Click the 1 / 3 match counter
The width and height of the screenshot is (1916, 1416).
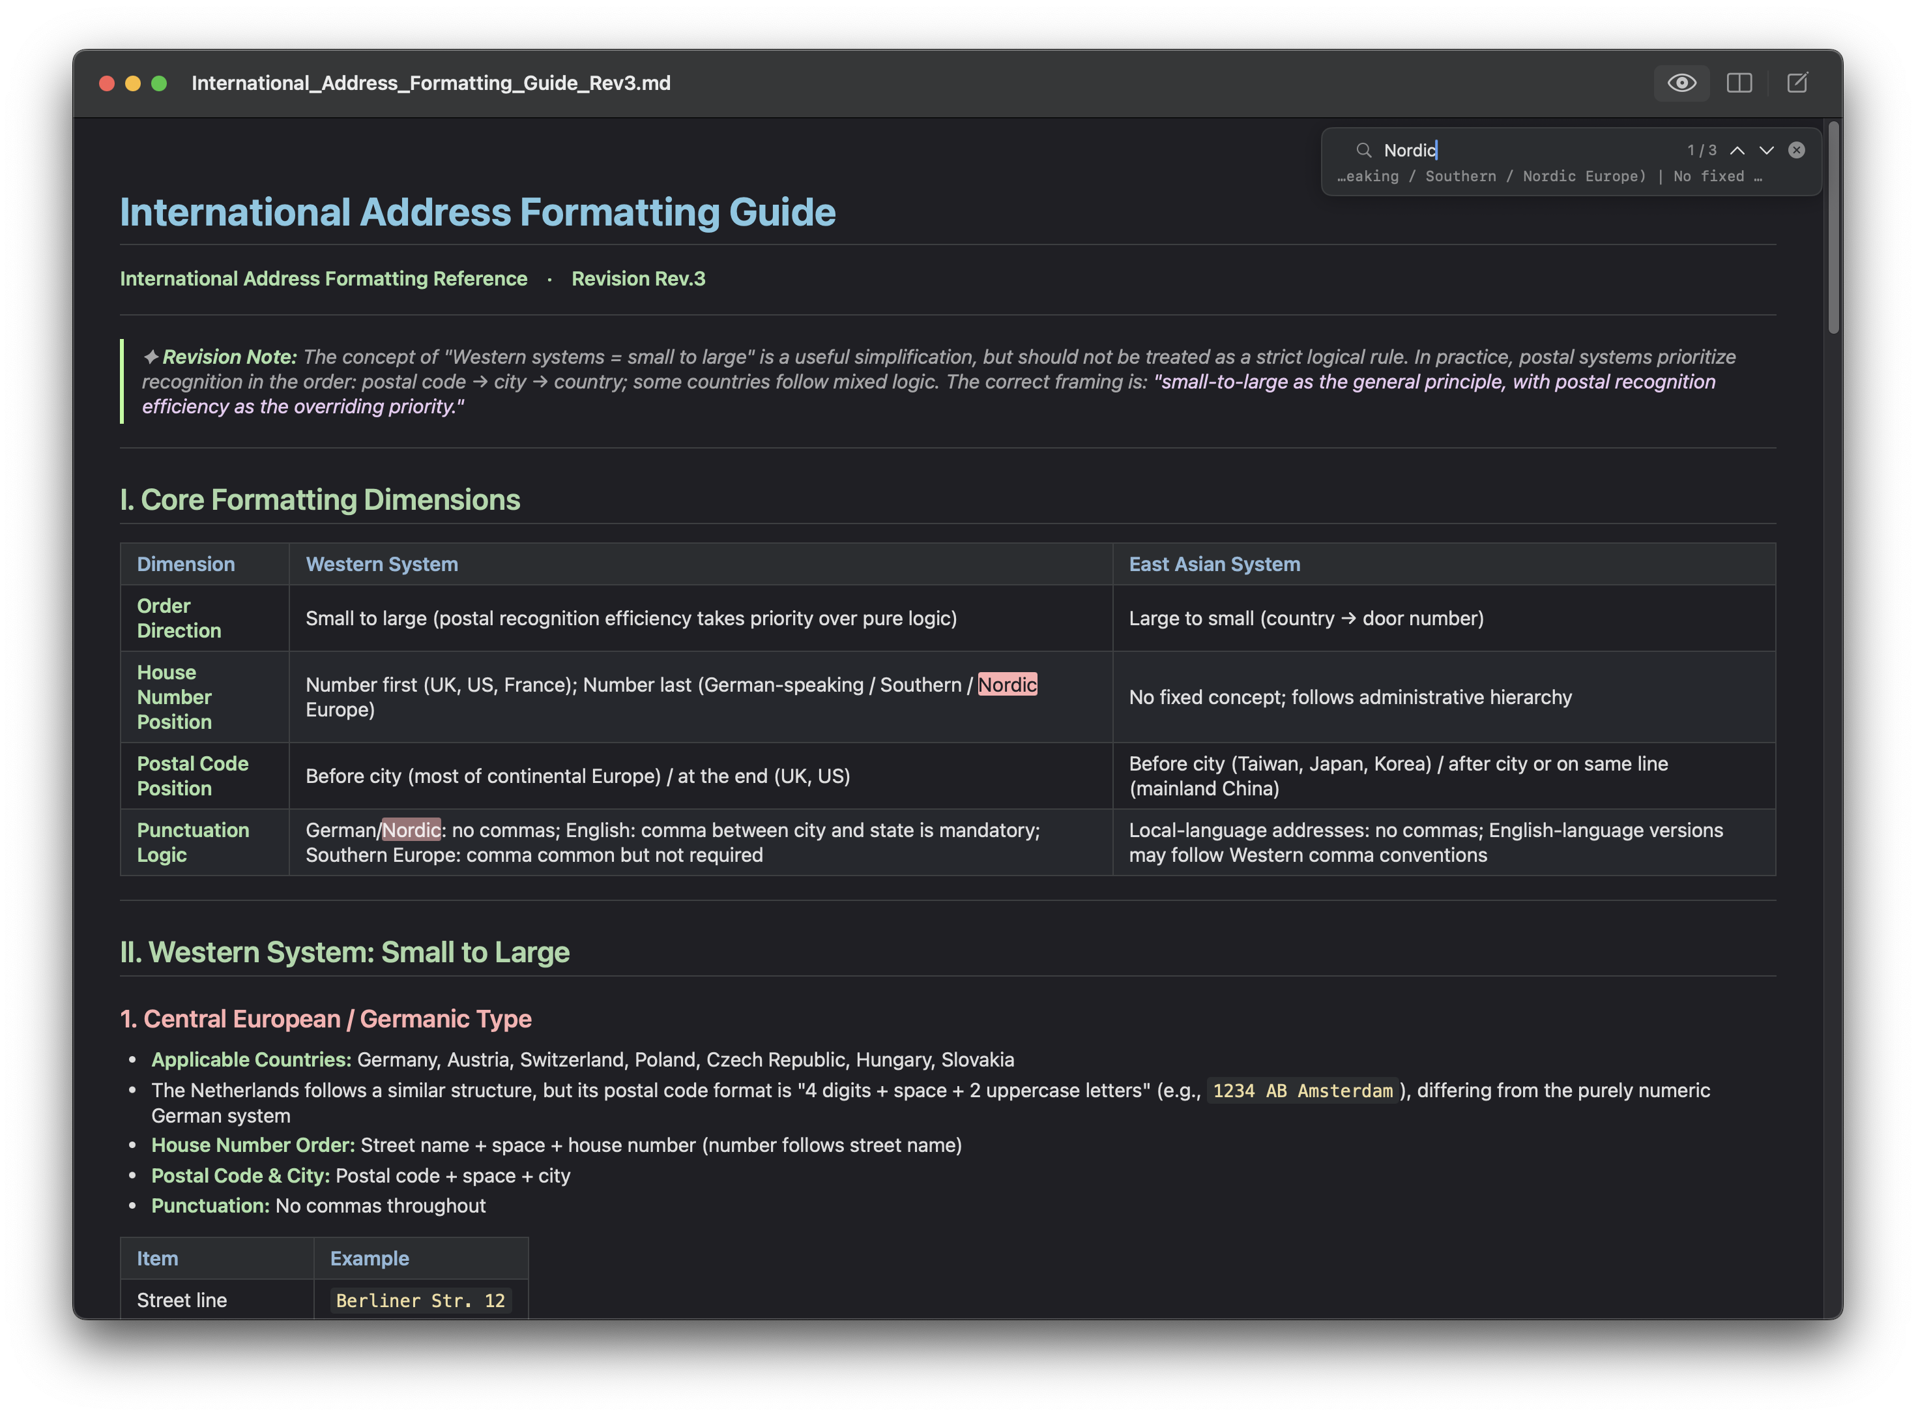point(1701,150)
